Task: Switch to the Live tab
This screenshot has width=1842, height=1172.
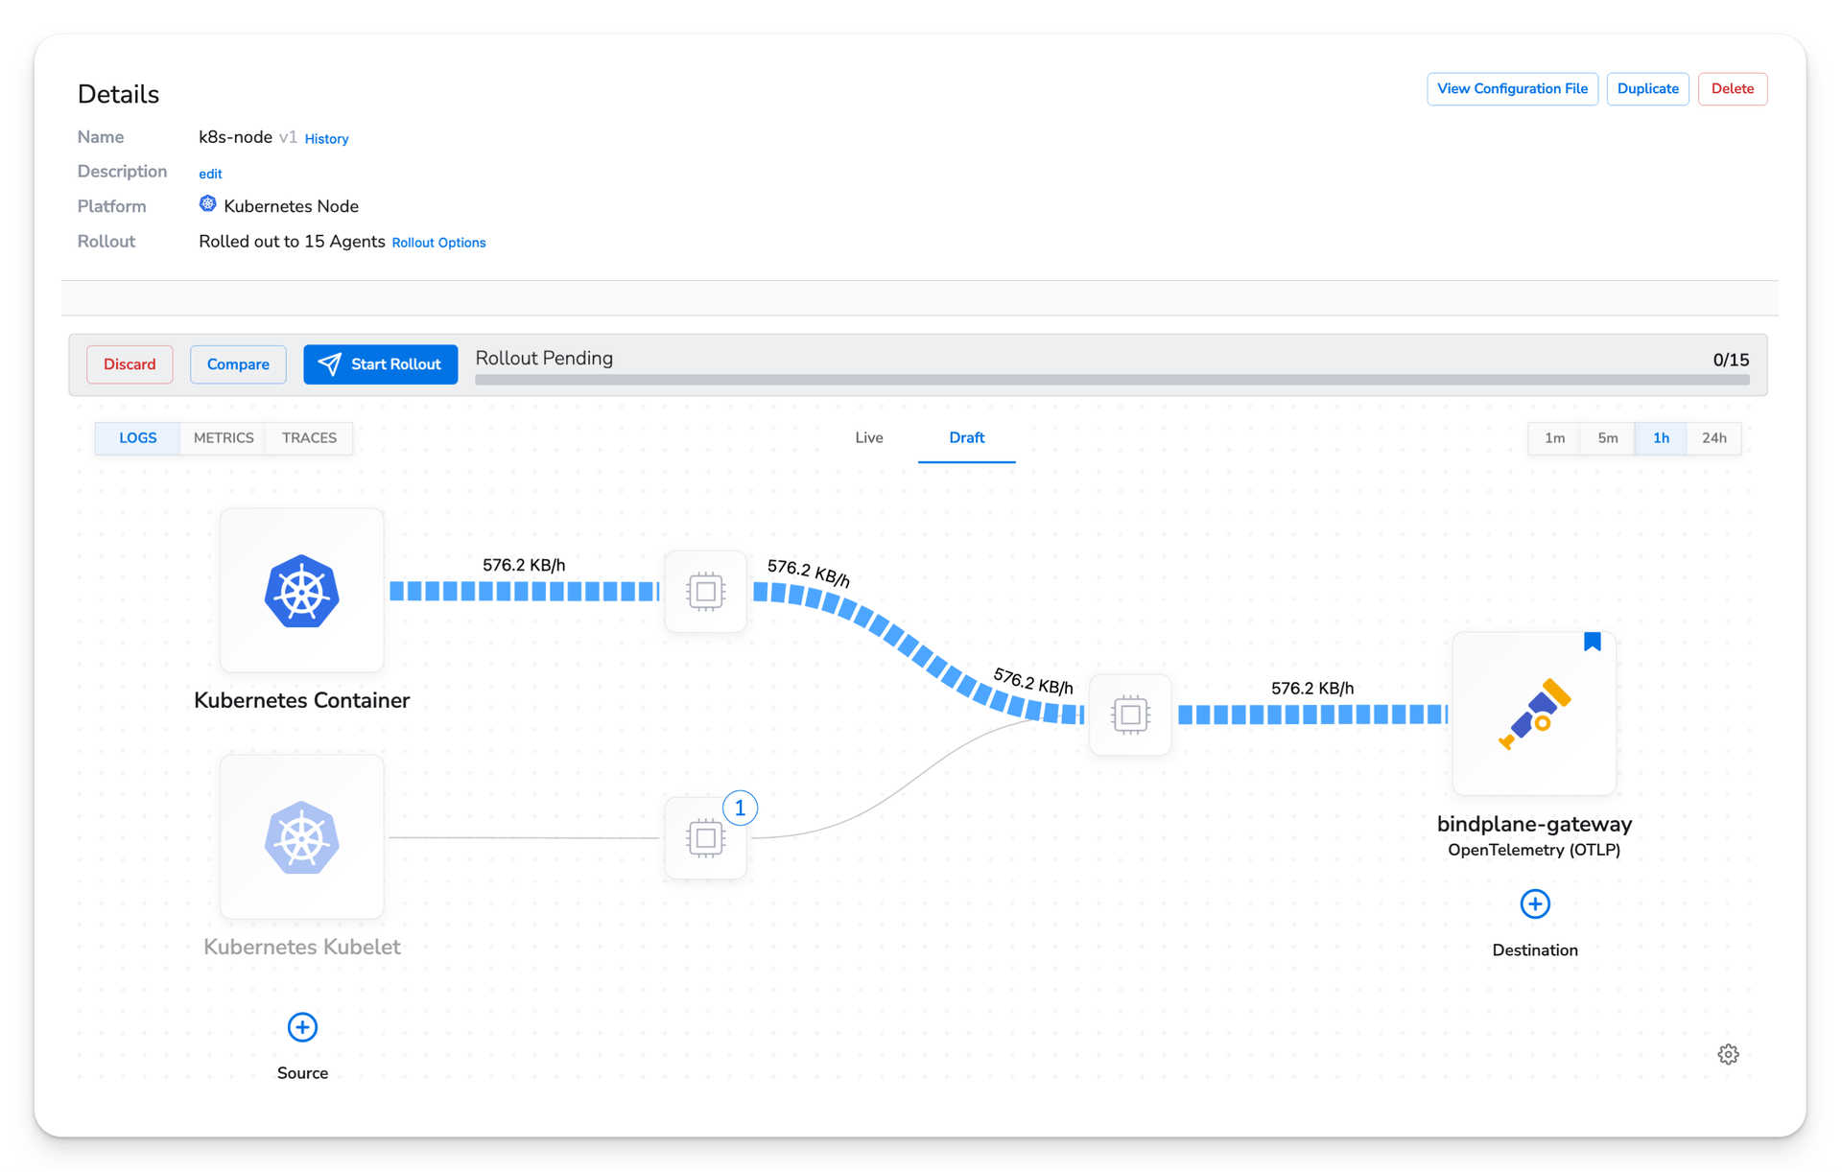Action: (x=869, y=438)
